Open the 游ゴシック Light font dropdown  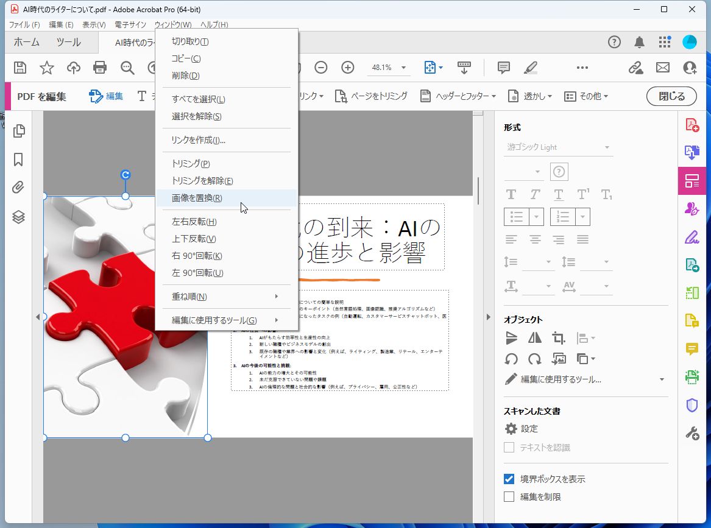pyautogui.click(x=606, y=147)
